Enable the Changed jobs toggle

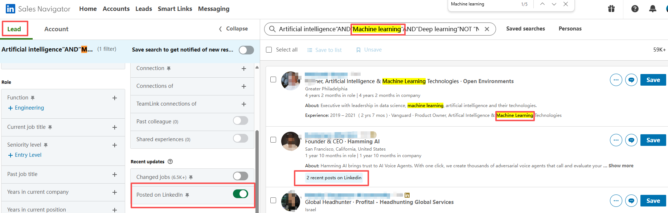240,176
